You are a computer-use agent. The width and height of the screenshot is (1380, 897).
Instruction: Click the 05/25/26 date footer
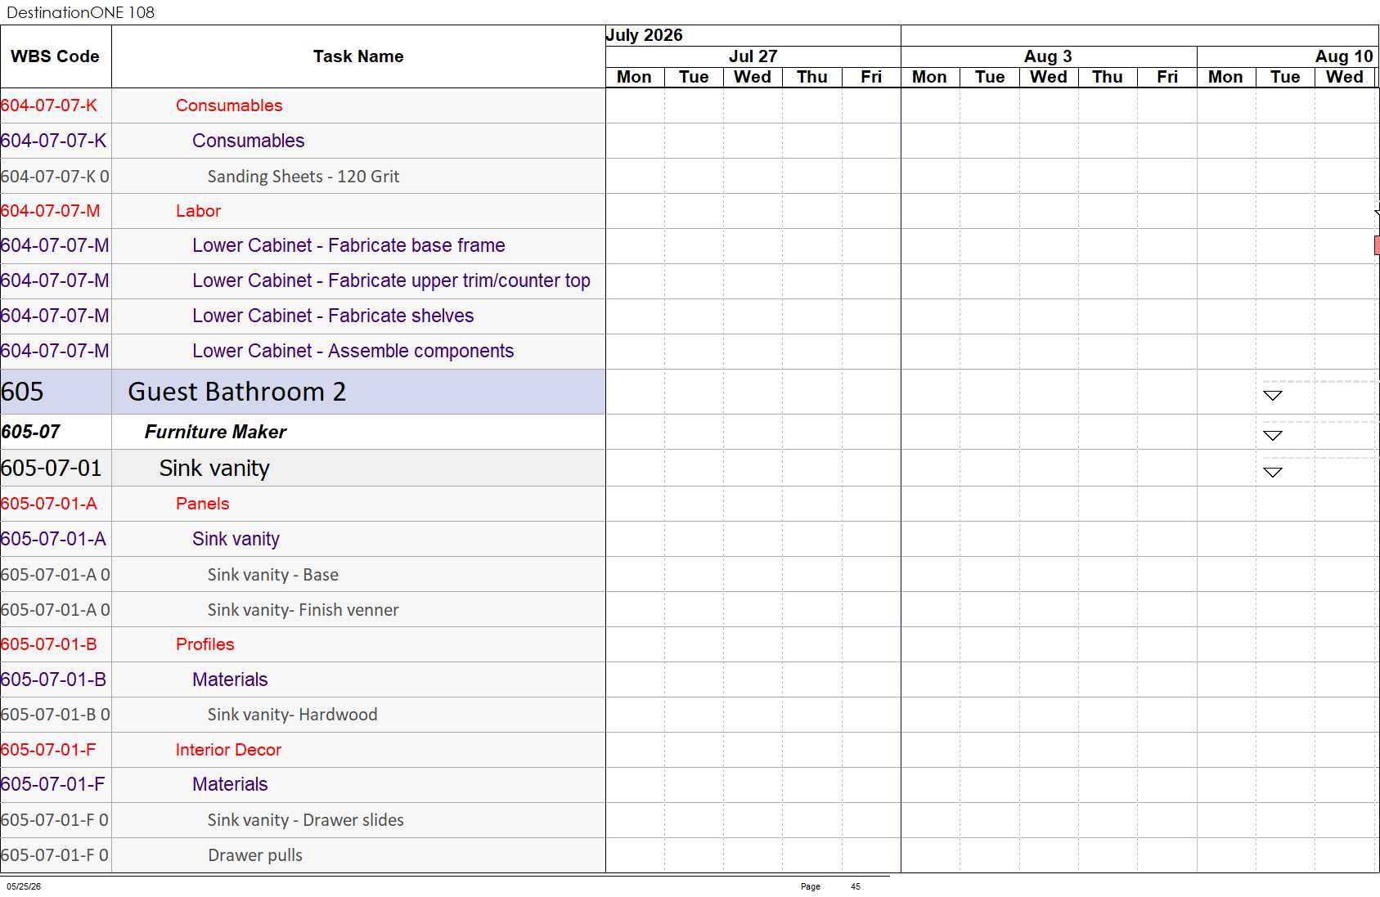24,886
